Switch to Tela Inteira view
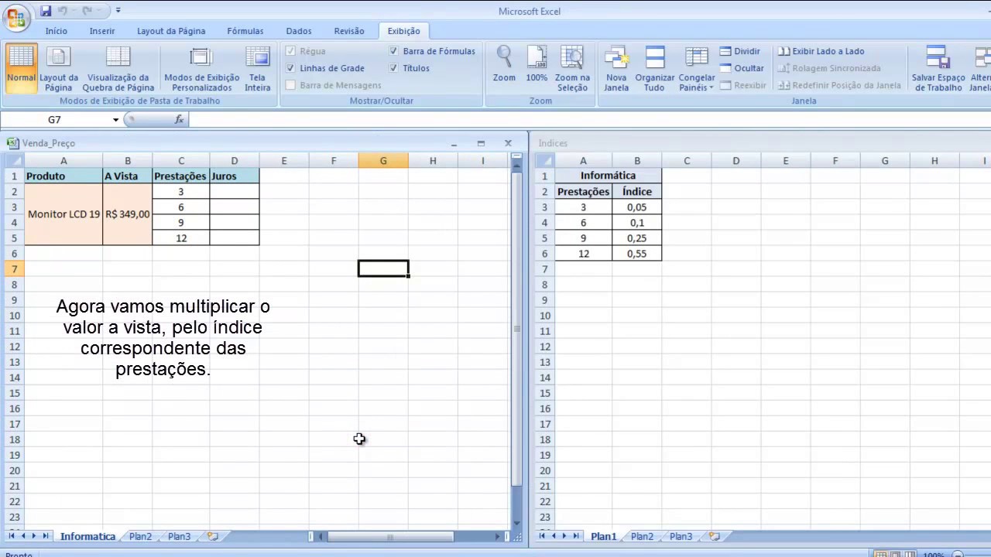This screenshot has width=991, height=557. tap(258, 70)
